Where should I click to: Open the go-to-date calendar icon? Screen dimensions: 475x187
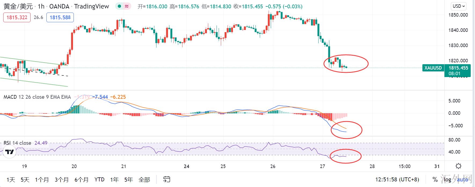point(167,179)
